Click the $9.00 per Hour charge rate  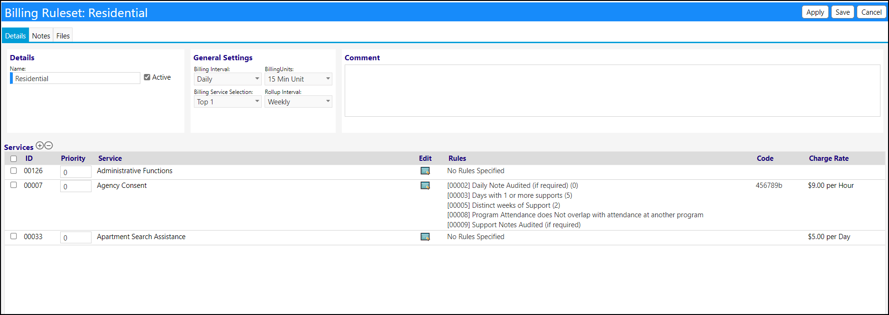point(831,185)
